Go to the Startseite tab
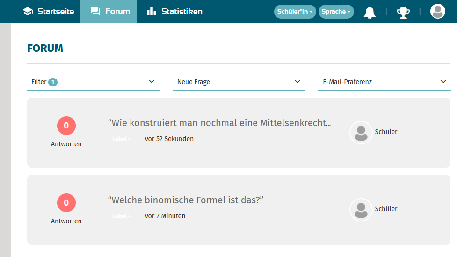This screenshot has height=257, width=457. click(x=55, y=11)
